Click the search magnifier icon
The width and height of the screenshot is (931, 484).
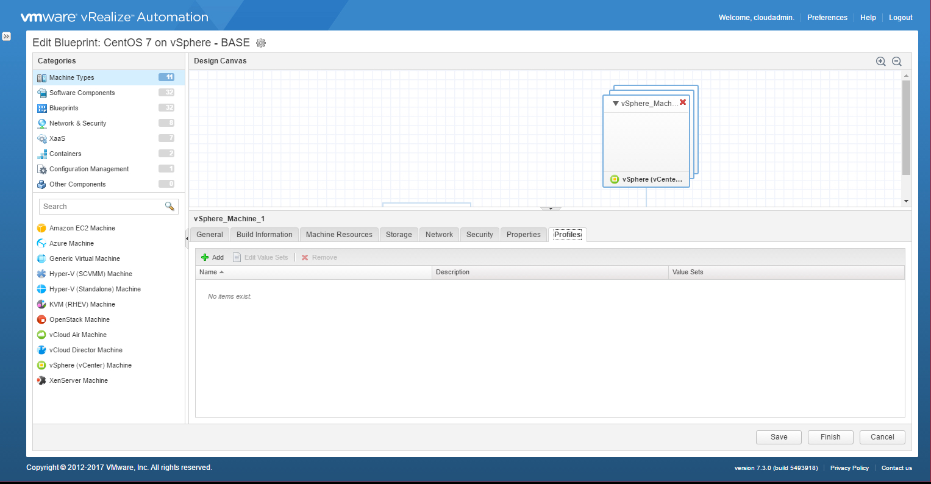(x=169, y=207)
